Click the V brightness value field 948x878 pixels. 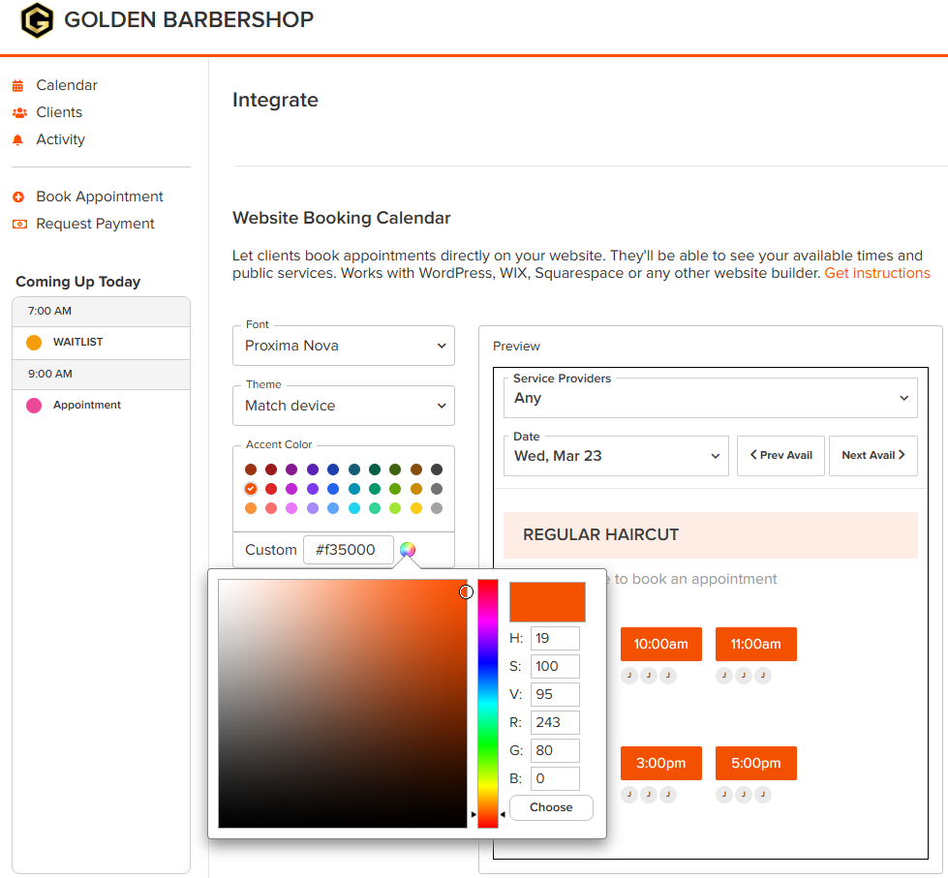point(555,694)
